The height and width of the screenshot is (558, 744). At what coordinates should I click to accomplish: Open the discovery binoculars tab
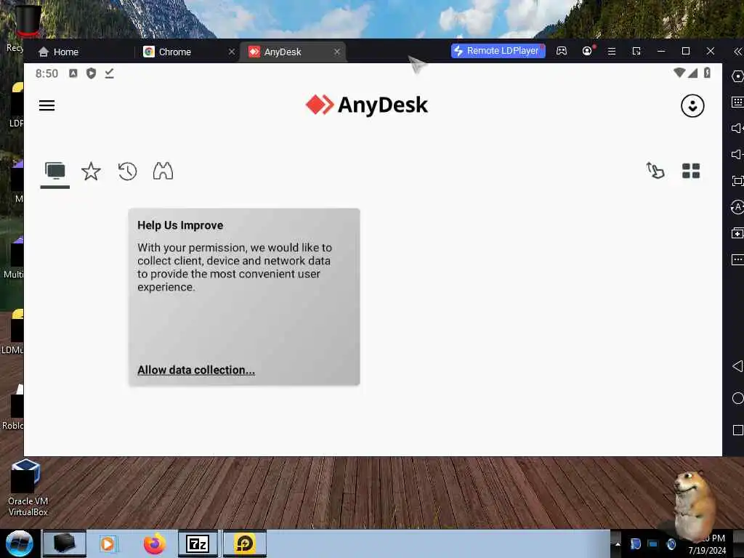[x=163, y=171]
